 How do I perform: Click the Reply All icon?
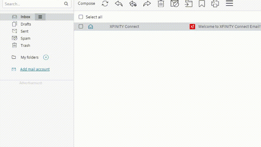[133, 4]
